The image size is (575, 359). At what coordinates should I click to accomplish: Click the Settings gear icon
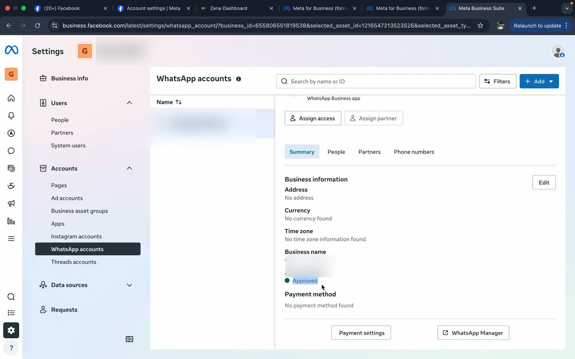tap(11, 330)
